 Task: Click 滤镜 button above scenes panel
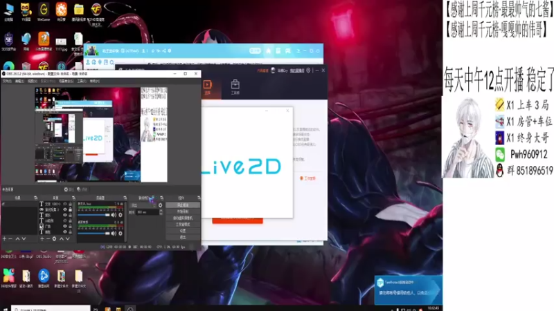pos(82,189)
